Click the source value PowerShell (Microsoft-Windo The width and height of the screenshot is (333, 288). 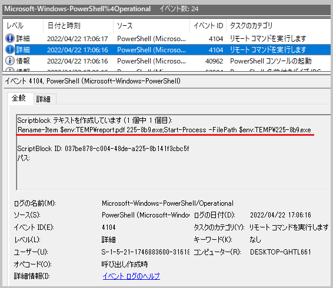coord(146,215)
